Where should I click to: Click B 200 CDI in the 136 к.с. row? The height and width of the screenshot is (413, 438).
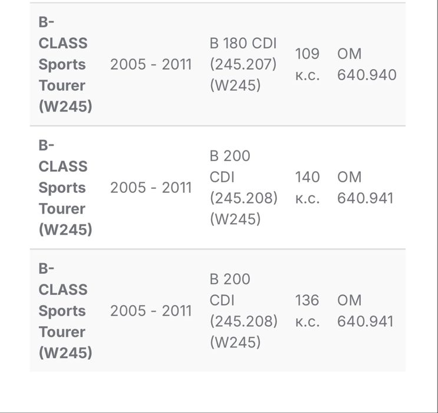[230, 290]
